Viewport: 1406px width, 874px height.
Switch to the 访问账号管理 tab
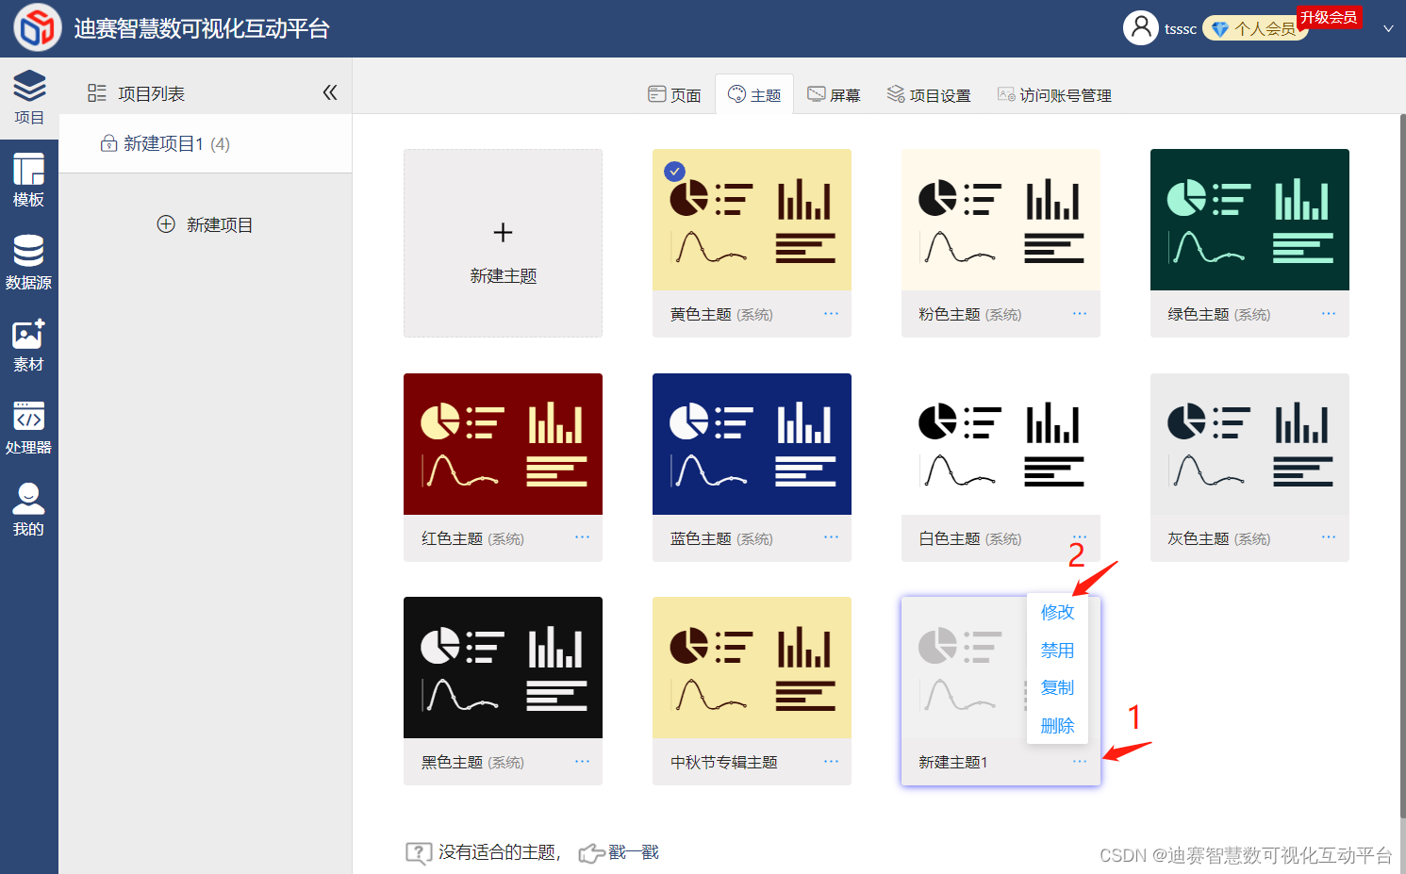(1055, 95)
